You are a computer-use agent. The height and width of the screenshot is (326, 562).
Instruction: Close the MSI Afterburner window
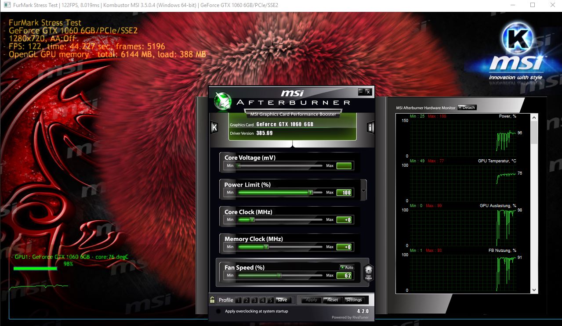(368, 92)
